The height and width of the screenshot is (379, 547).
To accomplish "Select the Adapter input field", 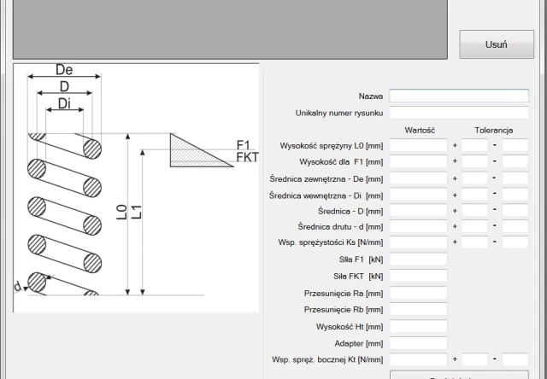I will tap(418, 342).
